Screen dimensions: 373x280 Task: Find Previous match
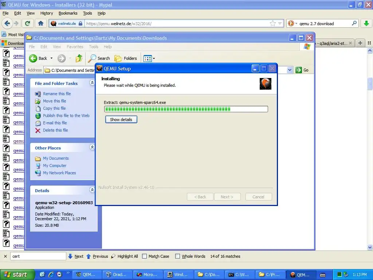coord(97,256)
